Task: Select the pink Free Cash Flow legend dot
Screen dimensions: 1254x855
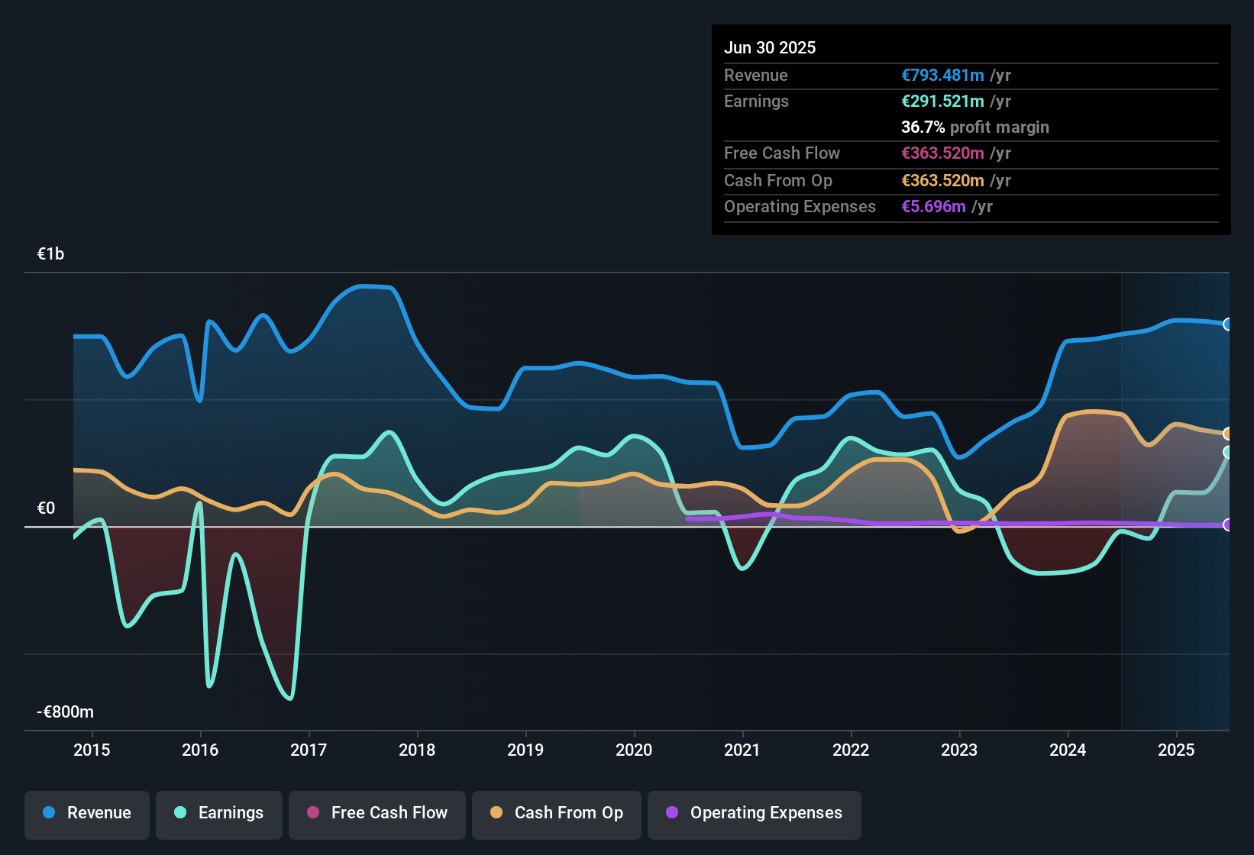Action: (x=313, y=813)
